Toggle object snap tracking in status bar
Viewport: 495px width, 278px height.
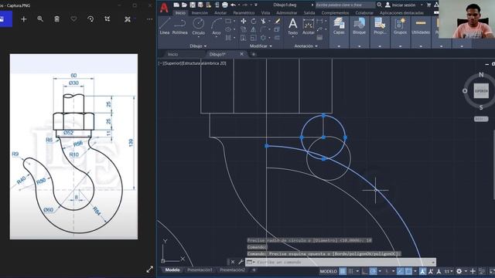(400, 271)
